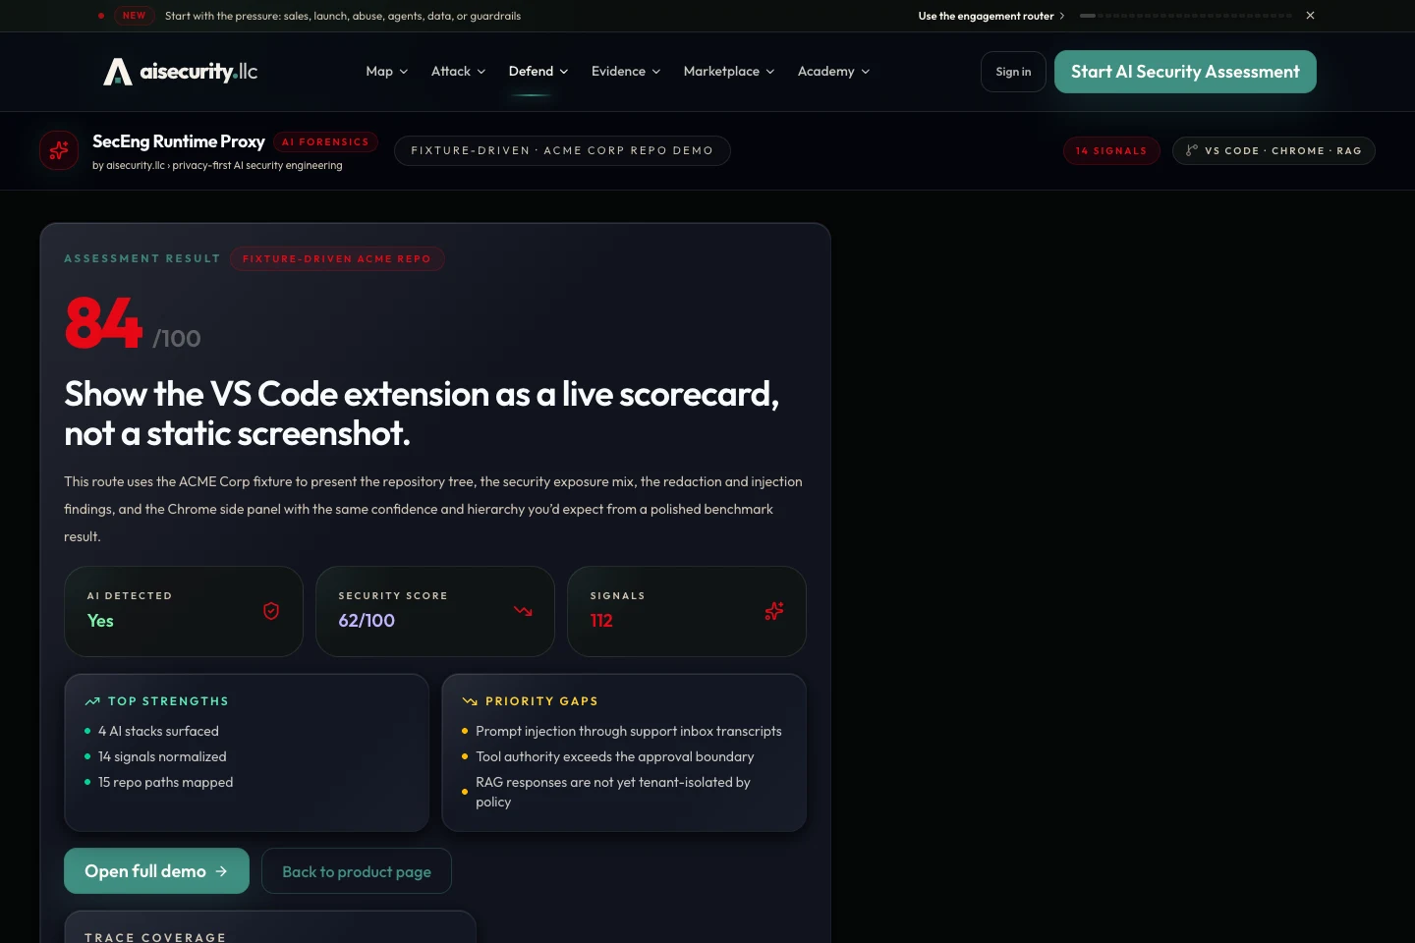Click the aisecurity.llc logo
This screenshot has height=943, width=1415.
[x=181, y=72]
